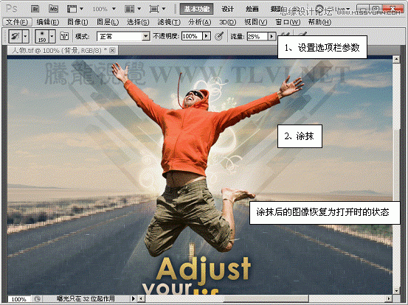The width and height of the screenshot is (408, 305).
Task: Open Mini Bridge with the Mb icon
Action: 53,9
